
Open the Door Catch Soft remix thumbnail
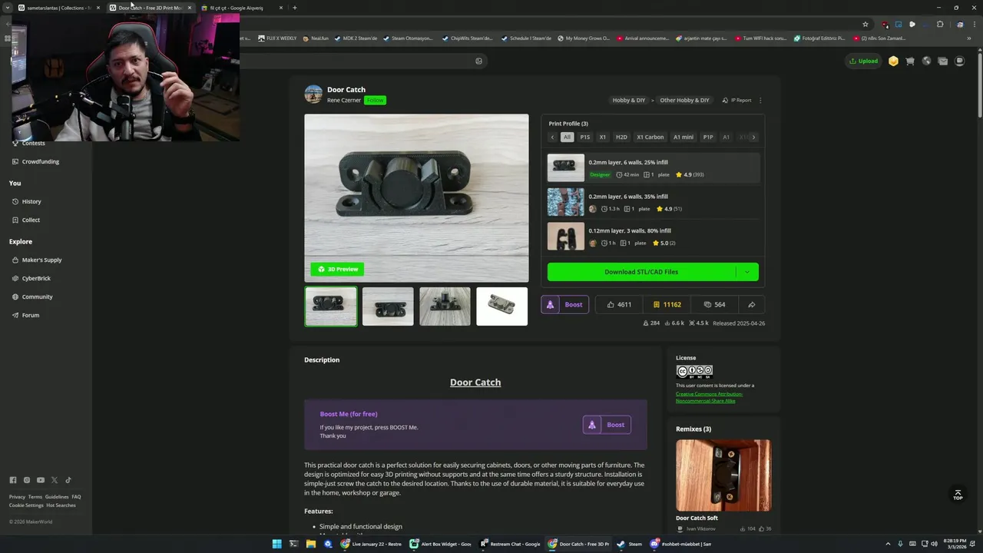click(x=723, y=475)
